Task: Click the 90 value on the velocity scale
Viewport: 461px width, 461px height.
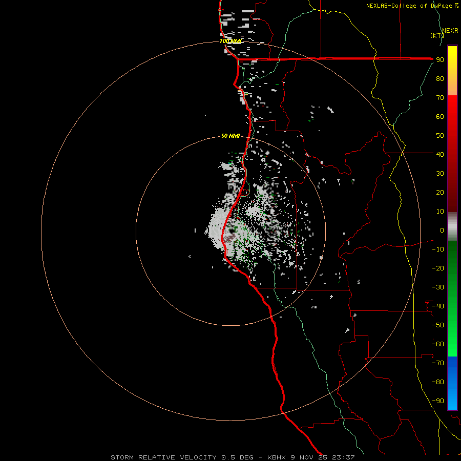Action: [440, 60]
